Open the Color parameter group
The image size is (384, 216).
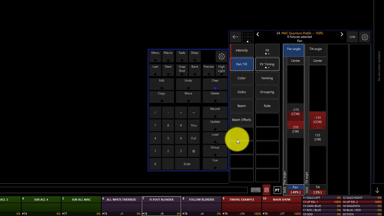click(x=241, y=78)
